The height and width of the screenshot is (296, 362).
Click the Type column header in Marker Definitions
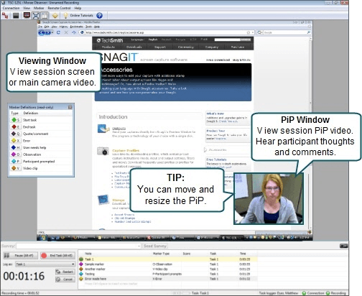point(15,113)
